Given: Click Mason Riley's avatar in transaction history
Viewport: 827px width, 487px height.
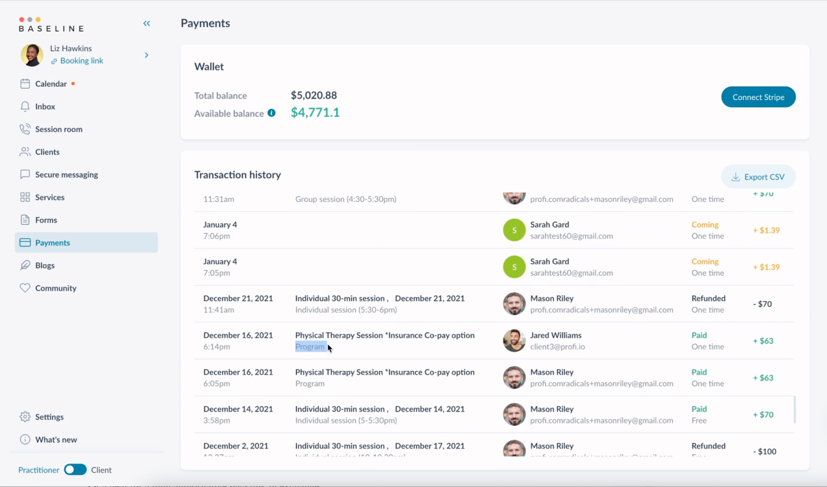Looking at the screenshot, I should pyautogui.click(x=514, y=304).
